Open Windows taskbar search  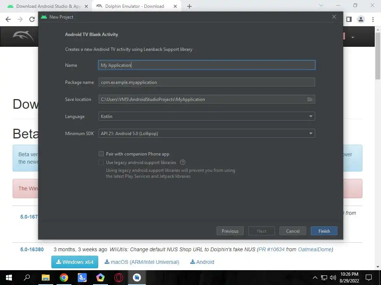[x=27, y=278]
